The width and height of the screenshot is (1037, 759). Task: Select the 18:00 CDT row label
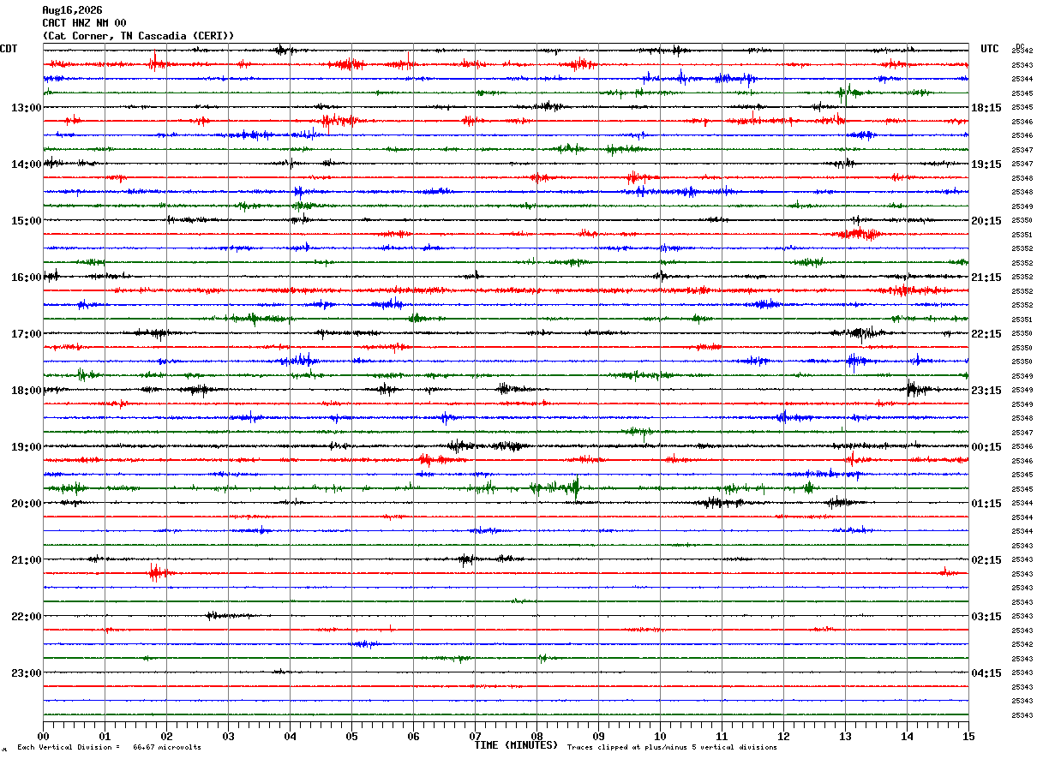[x=27, y=391]
